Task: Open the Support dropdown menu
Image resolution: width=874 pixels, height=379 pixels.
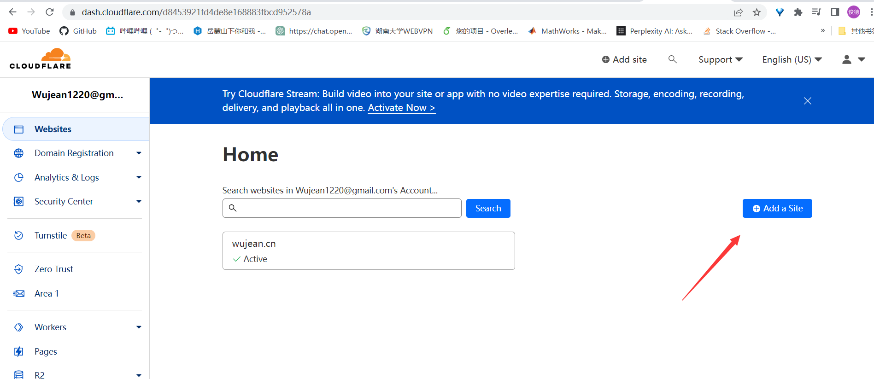Action: pos(721,59)
